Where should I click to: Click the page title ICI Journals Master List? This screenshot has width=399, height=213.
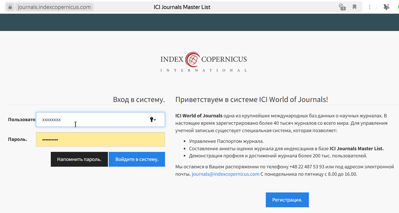point(182,7)
